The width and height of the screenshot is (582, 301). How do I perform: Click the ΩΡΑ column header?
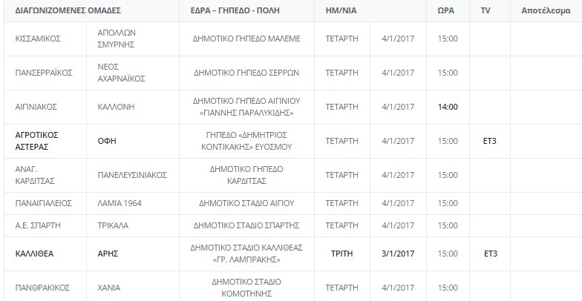coord(445,10)
